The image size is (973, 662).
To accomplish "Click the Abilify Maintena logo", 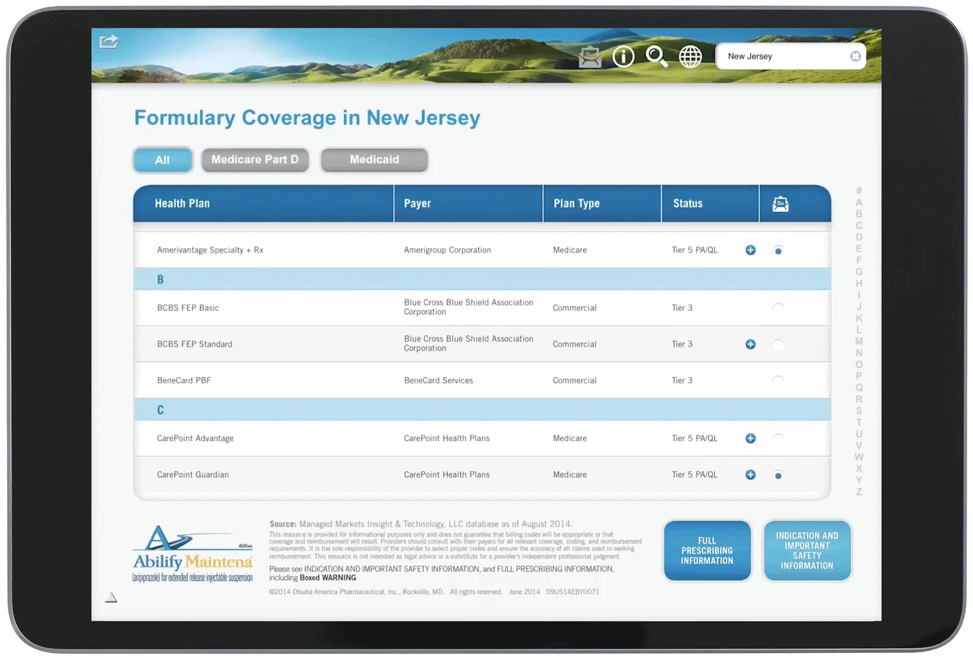I will [193, 554].
